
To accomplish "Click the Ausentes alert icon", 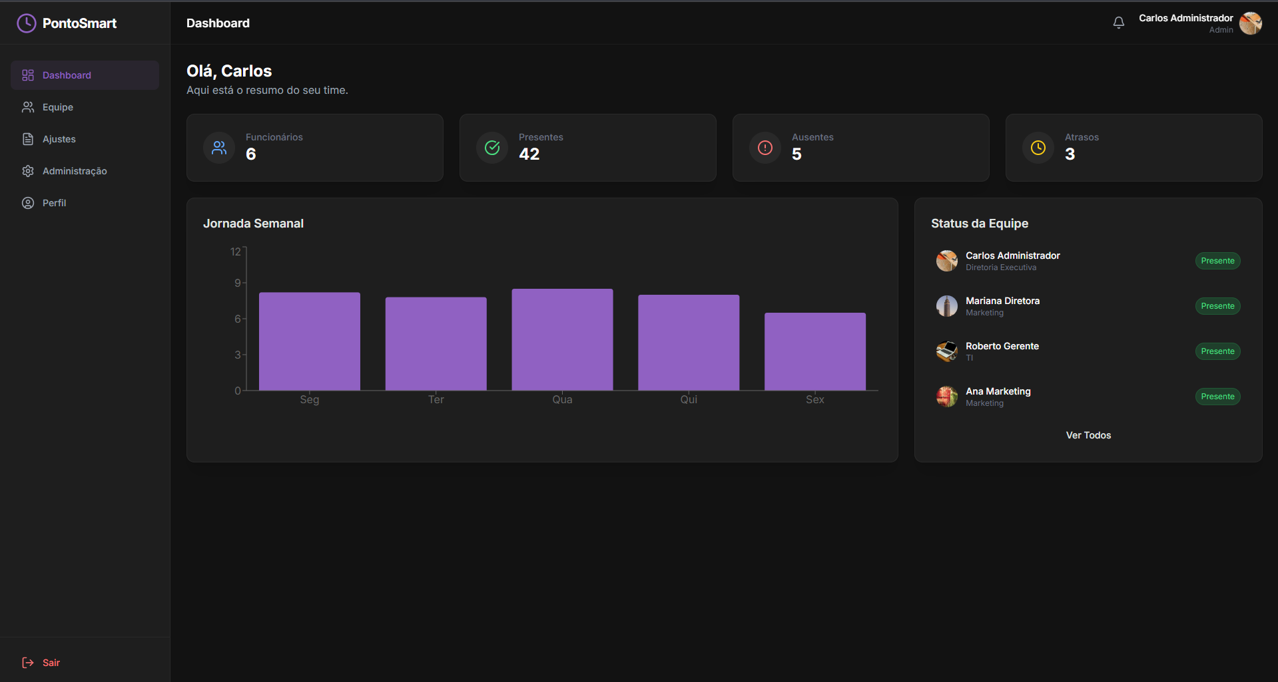I will click(765, 148).
